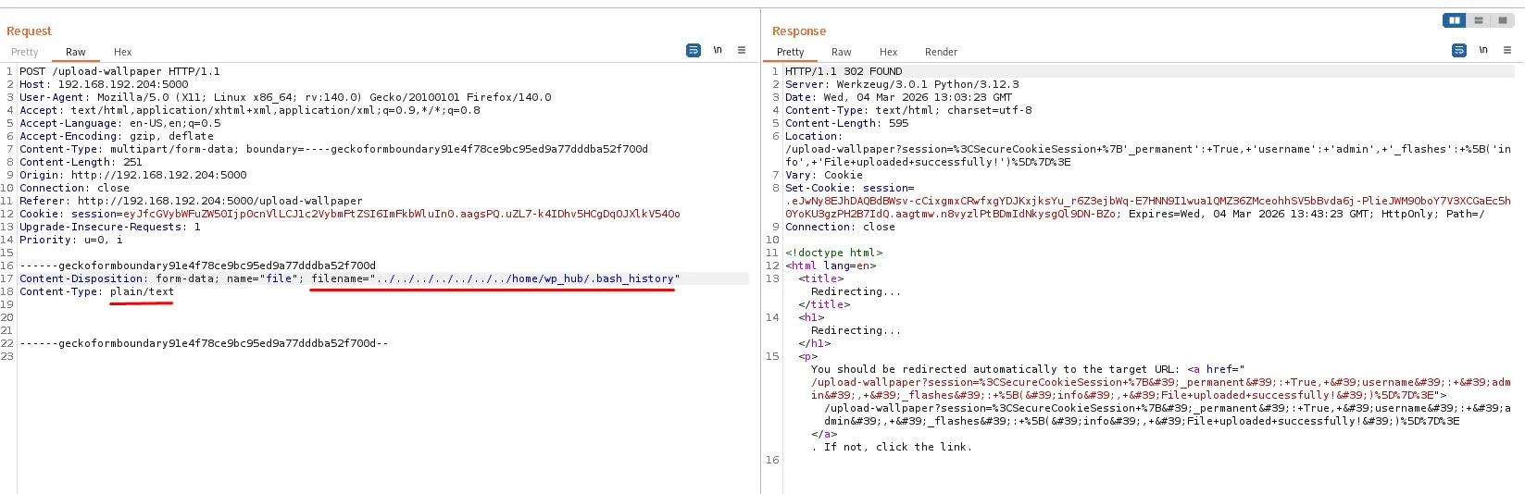Click the red href URL inside the anchor tag
The width and height of the screenshot is (1525, 494).
(1161, 389)
